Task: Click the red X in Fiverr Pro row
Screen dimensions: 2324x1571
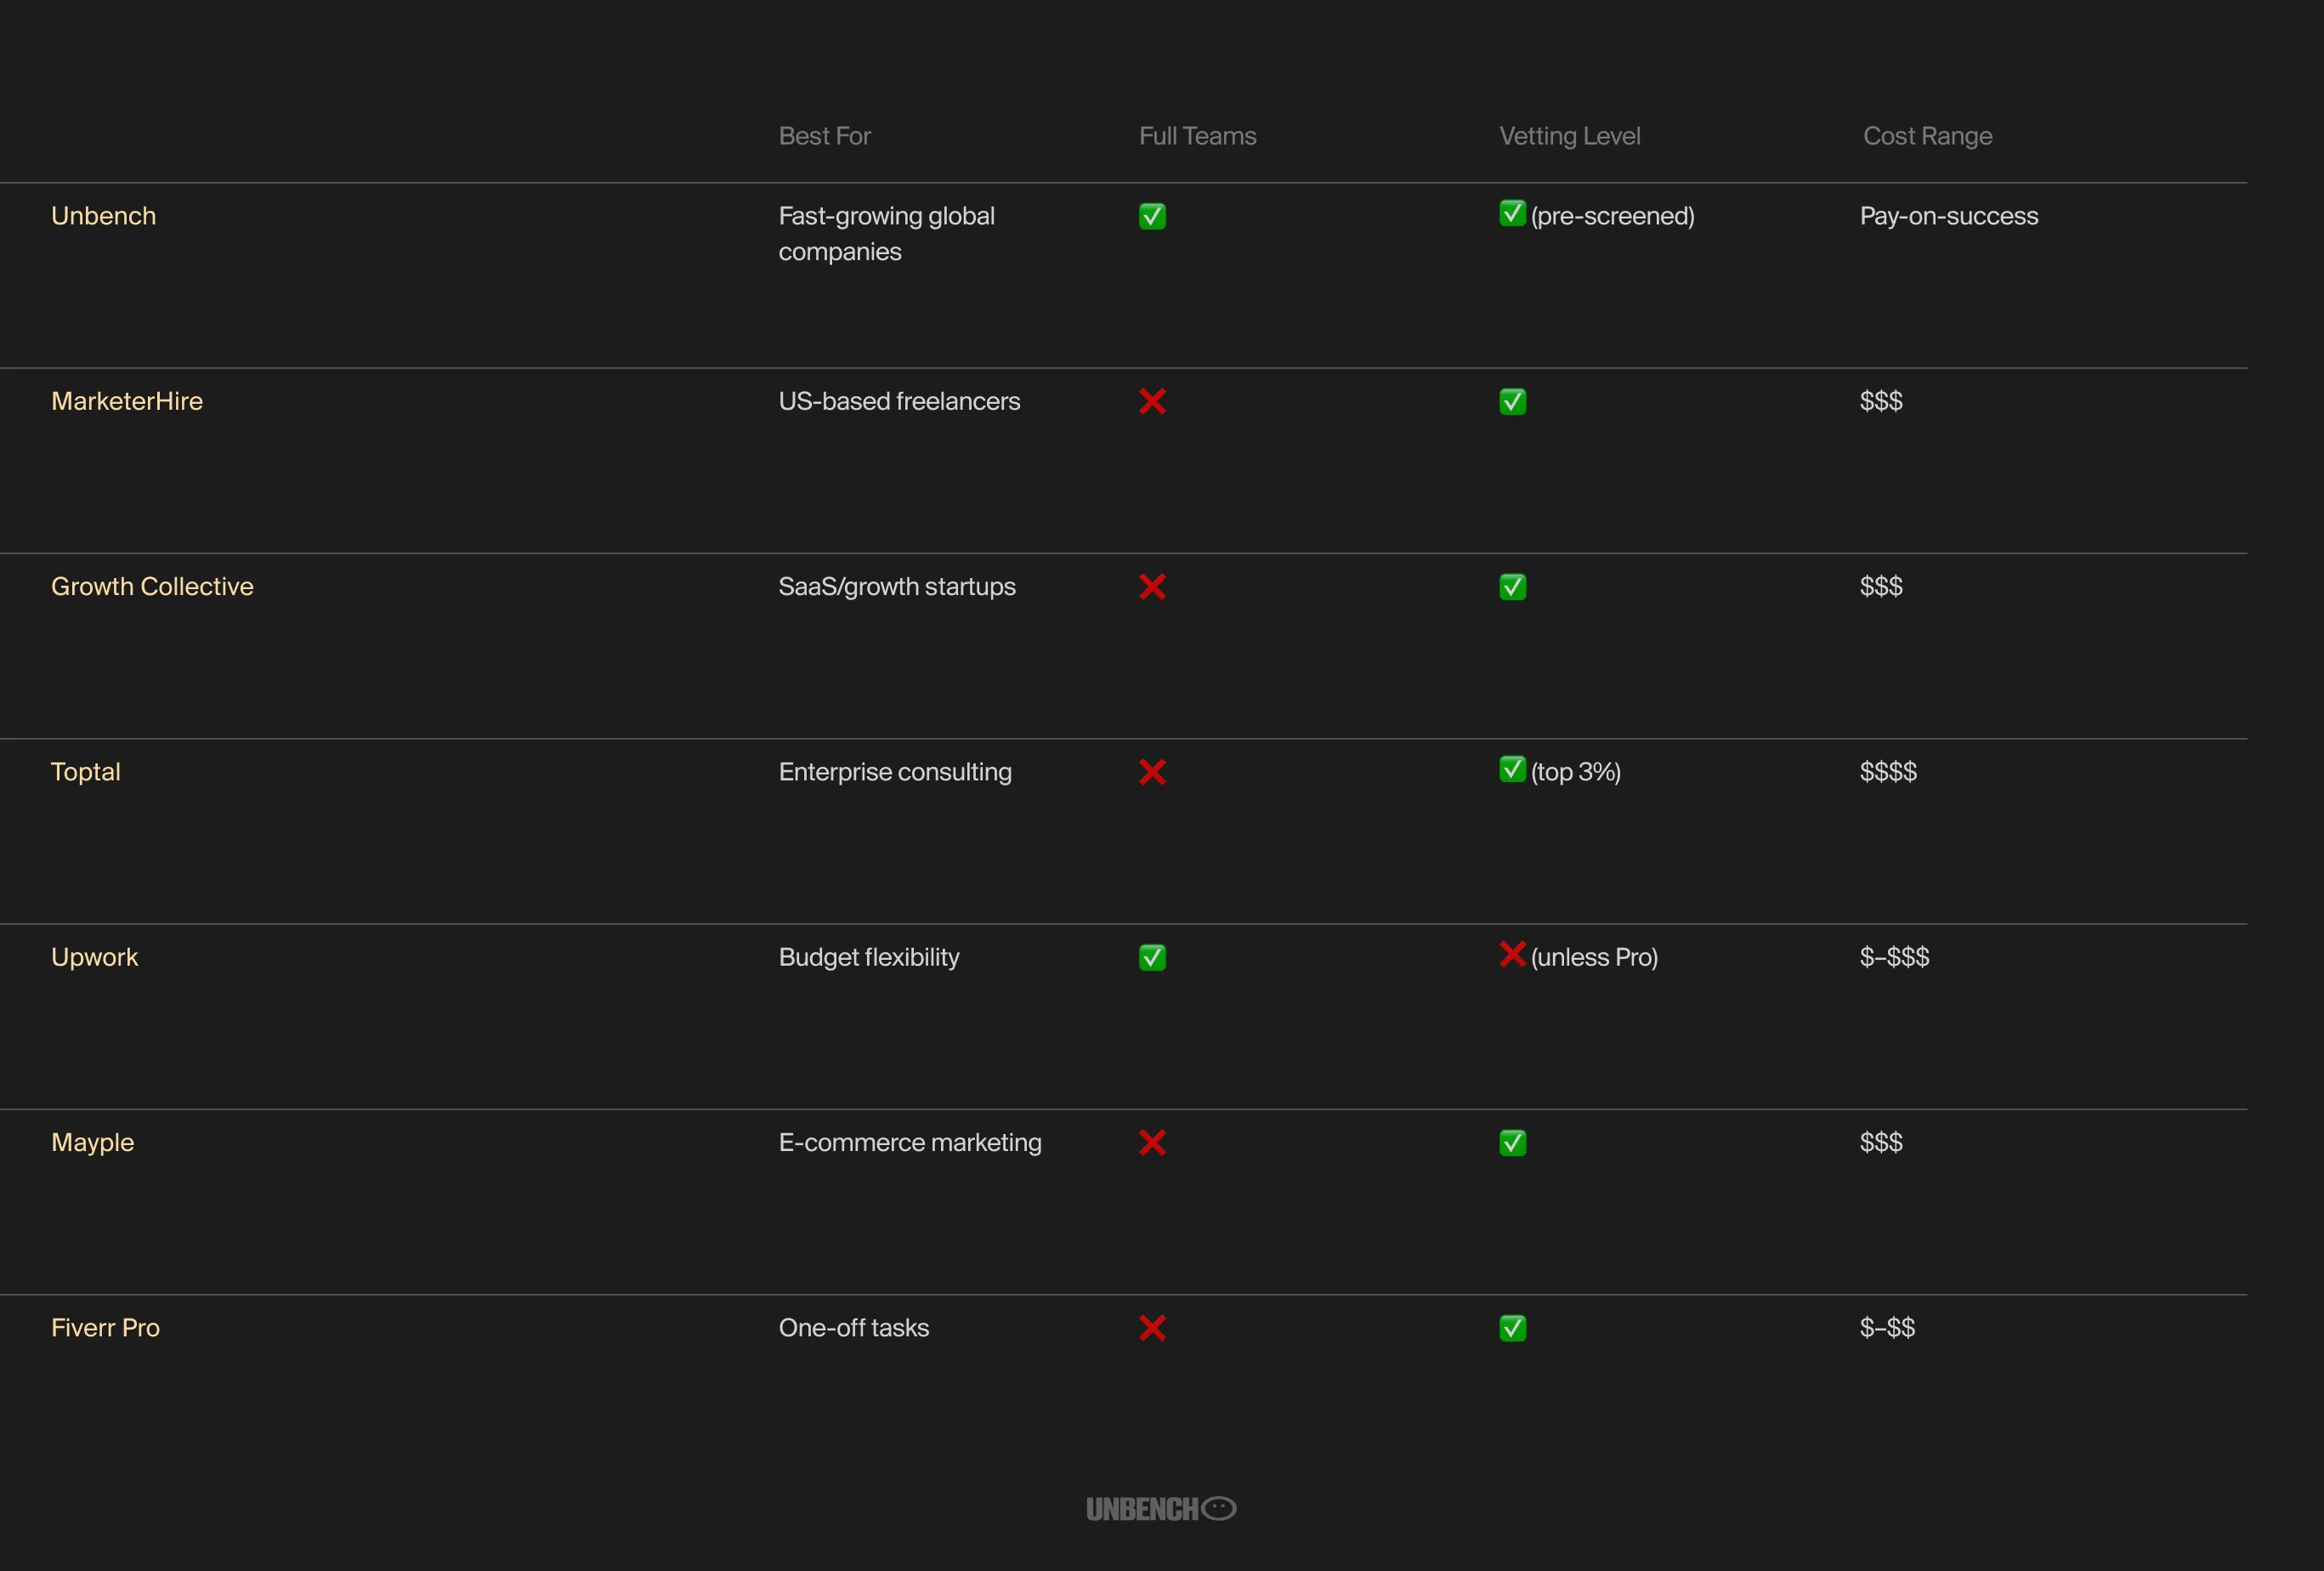Action: pos(1152,1328)
